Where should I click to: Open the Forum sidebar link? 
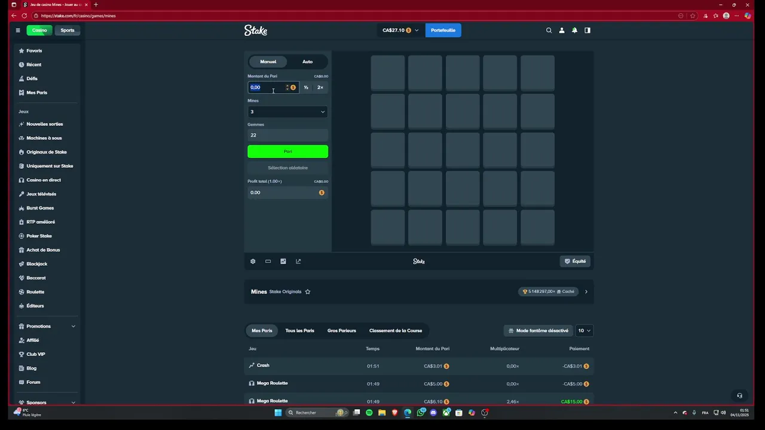33,382
